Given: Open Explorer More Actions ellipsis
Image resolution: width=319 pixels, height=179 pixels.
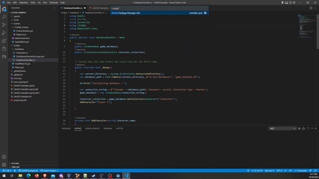Looking at the screenshot, I should pos(54,8).
